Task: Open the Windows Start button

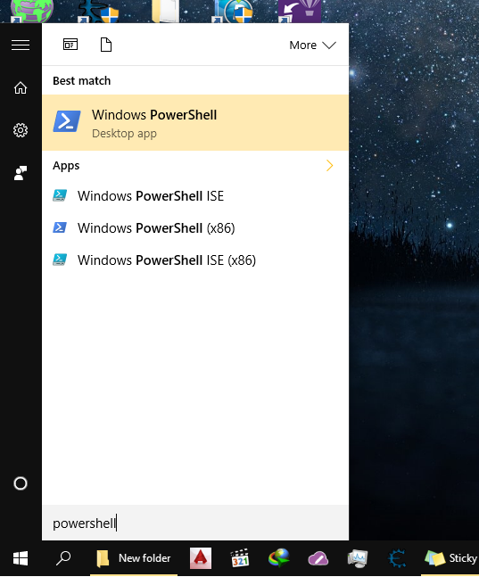Action: (21, 558)
